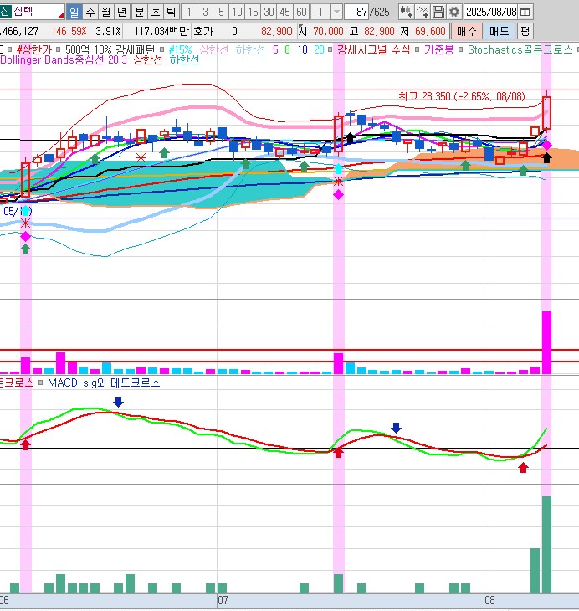Open the interval value dropdown arrow
This screenshot has width=579, height=611.
coord(336,12)
